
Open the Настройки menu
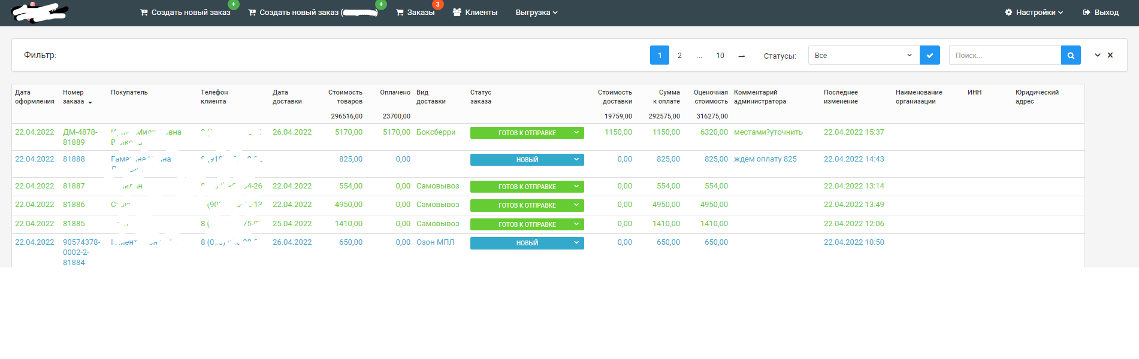[1034, 13]
